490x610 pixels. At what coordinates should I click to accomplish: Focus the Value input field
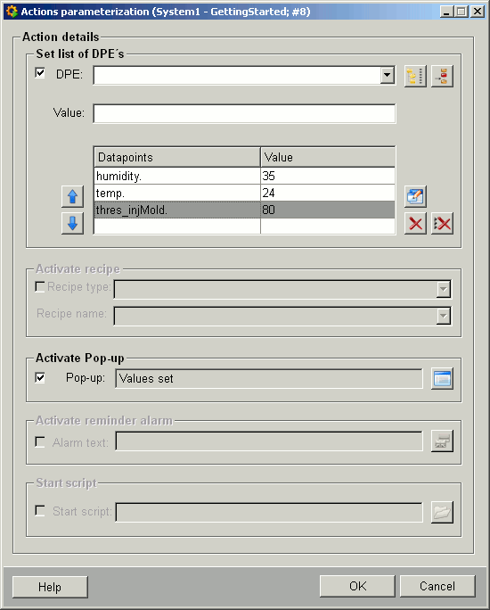click(244, 113)
